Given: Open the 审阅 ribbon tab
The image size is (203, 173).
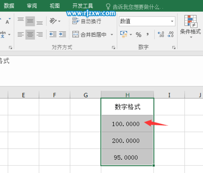Looking at the screenshot, I should (x=32, y=6).
